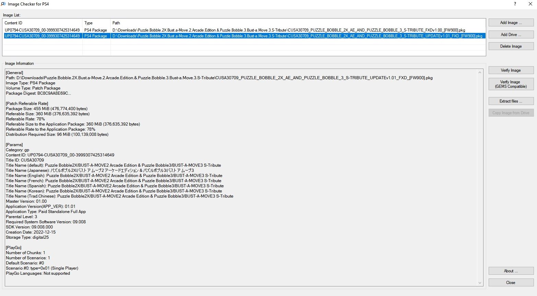Click the Application Type Paid Standalone line
The height and width of the screenshot is (296, 537).
tap(46, 212)
